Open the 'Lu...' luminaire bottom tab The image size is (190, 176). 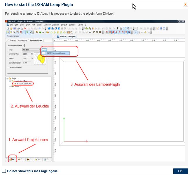point(38,159)
